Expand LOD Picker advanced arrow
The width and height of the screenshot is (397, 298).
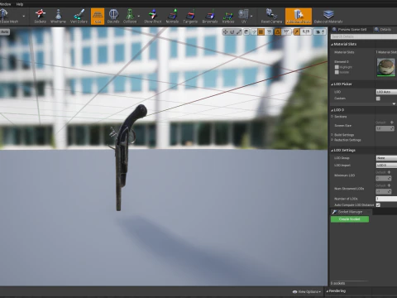[394, 104]
